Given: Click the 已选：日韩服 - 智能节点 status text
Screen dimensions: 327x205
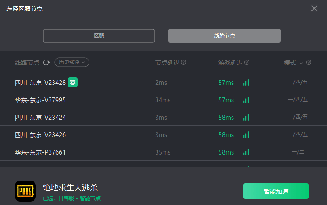Looking at the screenshot, I should (x=72, y=198).
